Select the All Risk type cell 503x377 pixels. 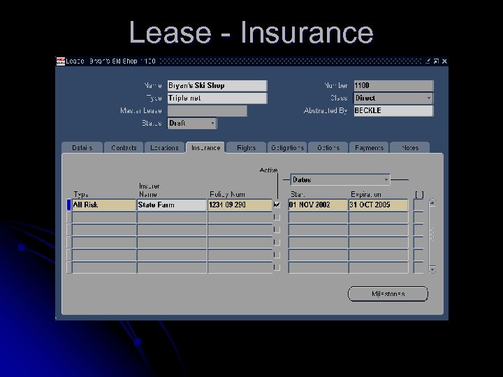(x=104, y=205)
